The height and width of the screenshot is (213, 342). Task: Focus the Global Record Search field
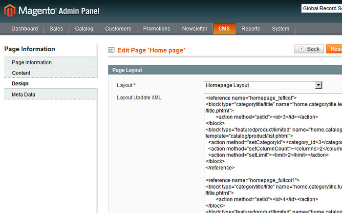(x=321, y=8)
